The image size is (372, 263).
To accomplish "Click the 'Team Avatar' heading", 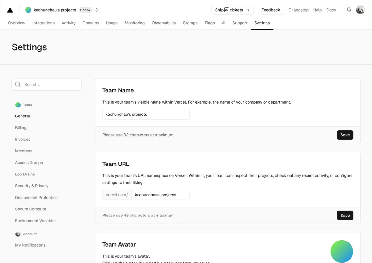I will click(119, 244).
